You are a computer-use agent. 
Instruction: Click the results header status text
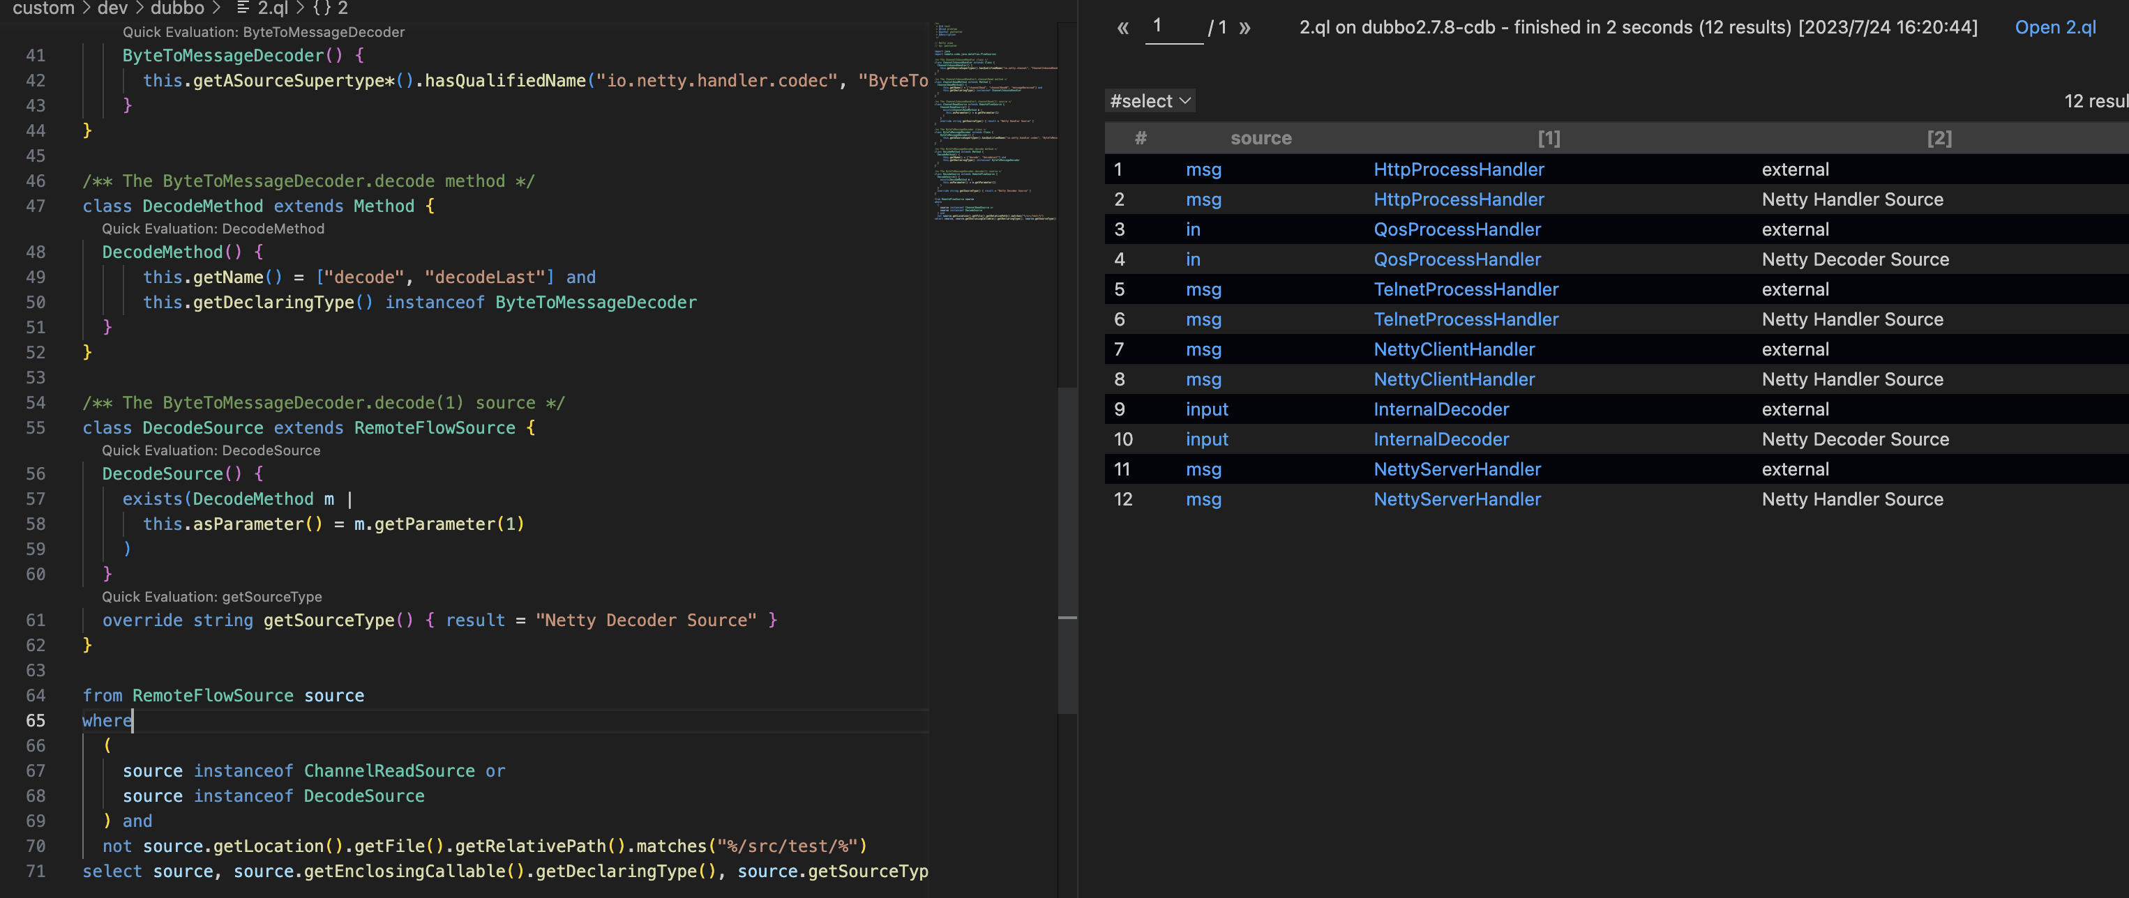coord(1638,27)
